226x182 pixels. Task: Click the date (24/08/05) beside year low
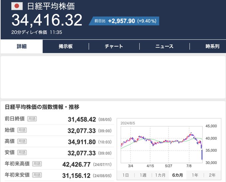102,176
